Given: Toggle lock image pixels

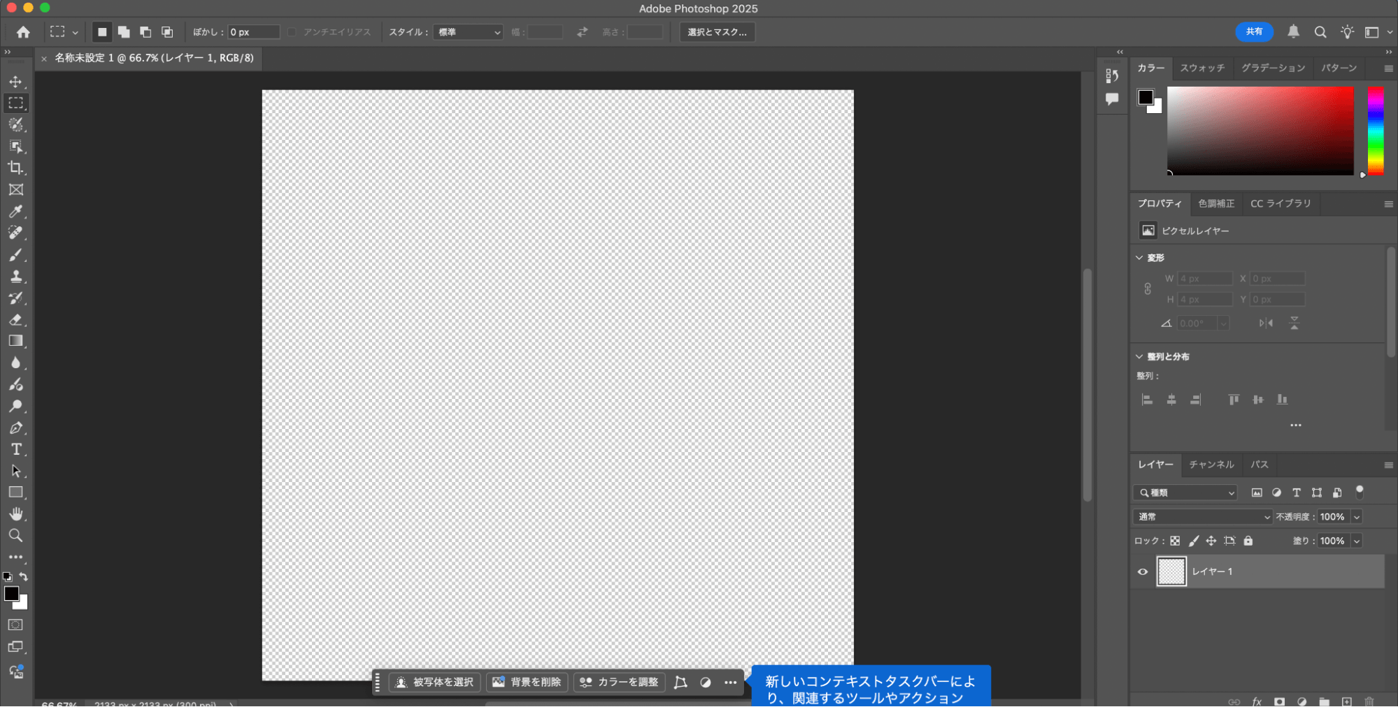Looking at the screenshot, I should coord(1194,541).
